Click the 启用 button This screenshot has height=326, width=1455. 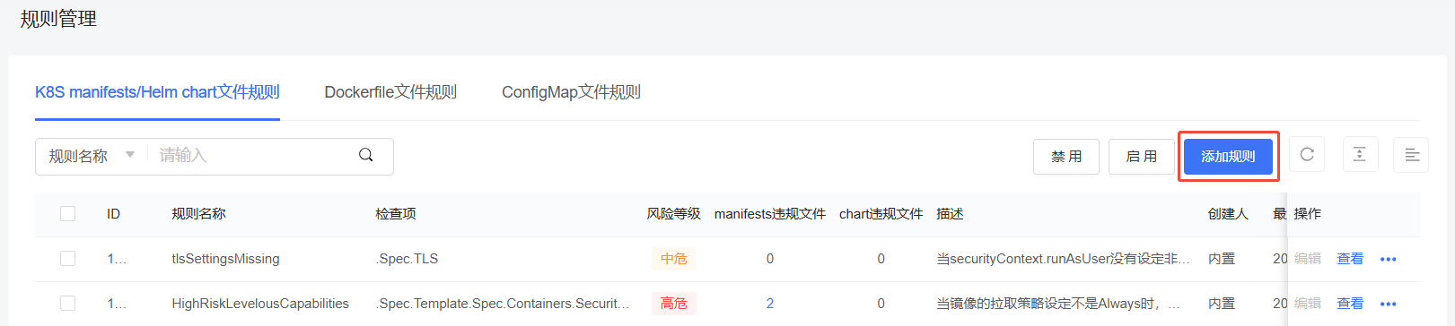click(1142, 156)
